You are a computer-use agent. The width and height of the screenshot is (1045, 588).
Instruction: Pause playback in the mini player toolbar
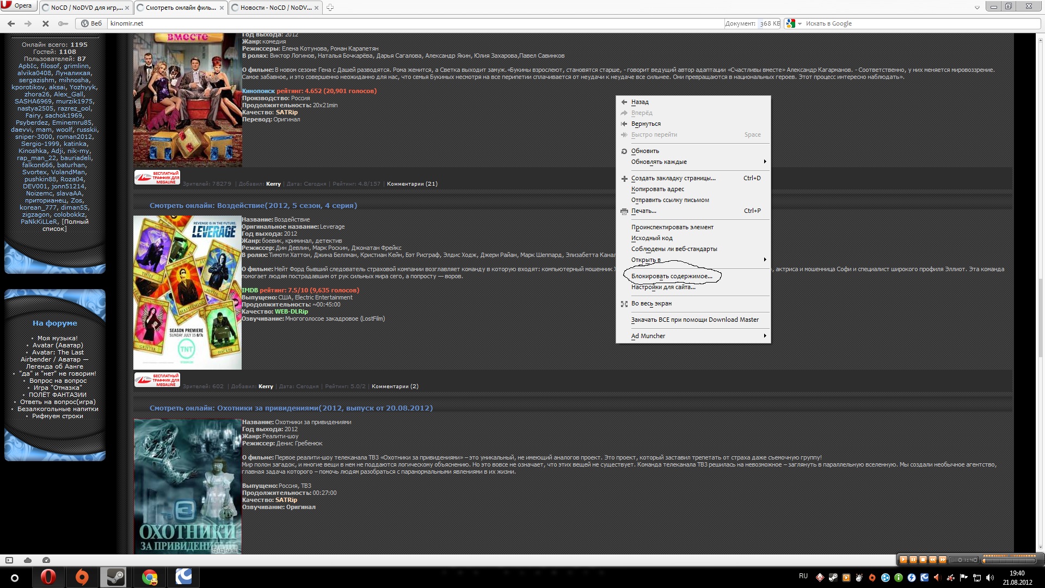point(913,560)
